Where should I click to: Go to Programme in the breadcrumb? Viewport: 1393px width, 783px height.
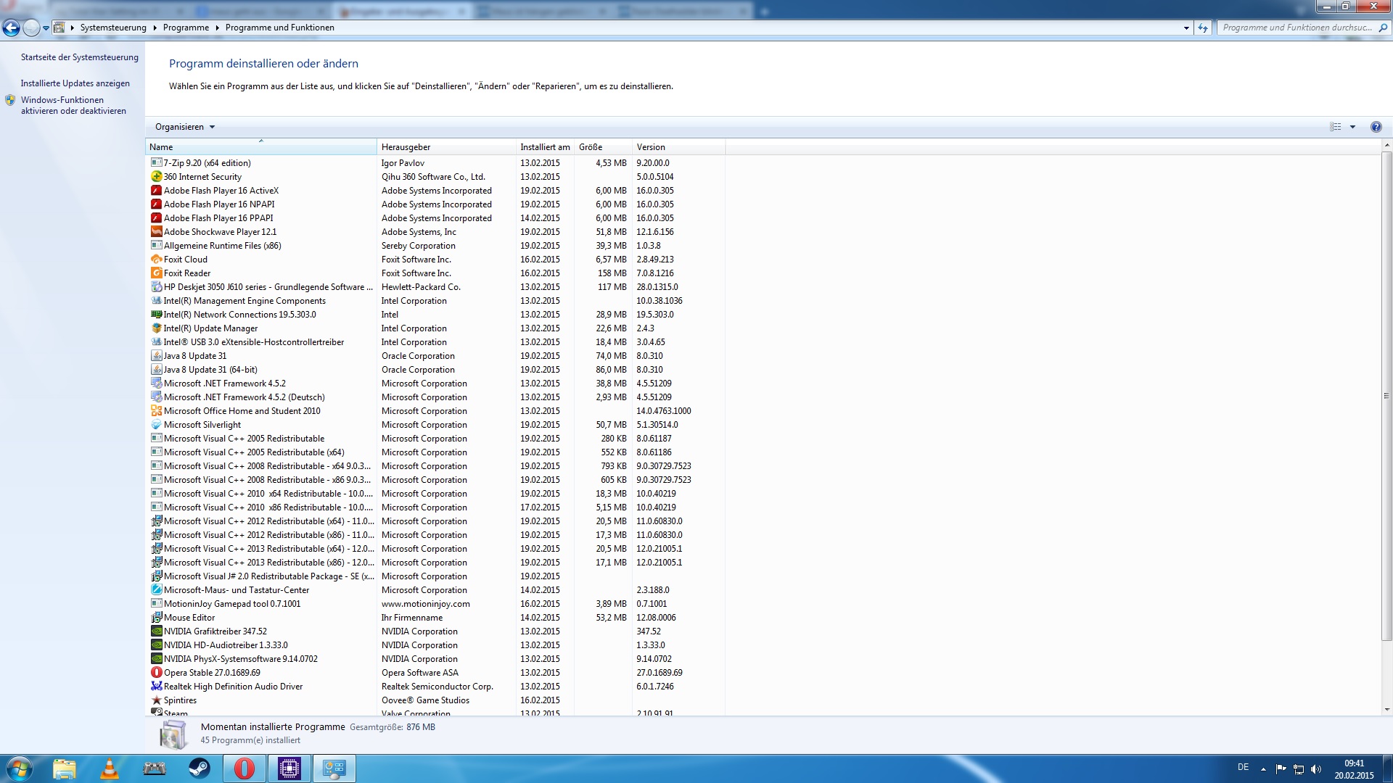point(186,28)
